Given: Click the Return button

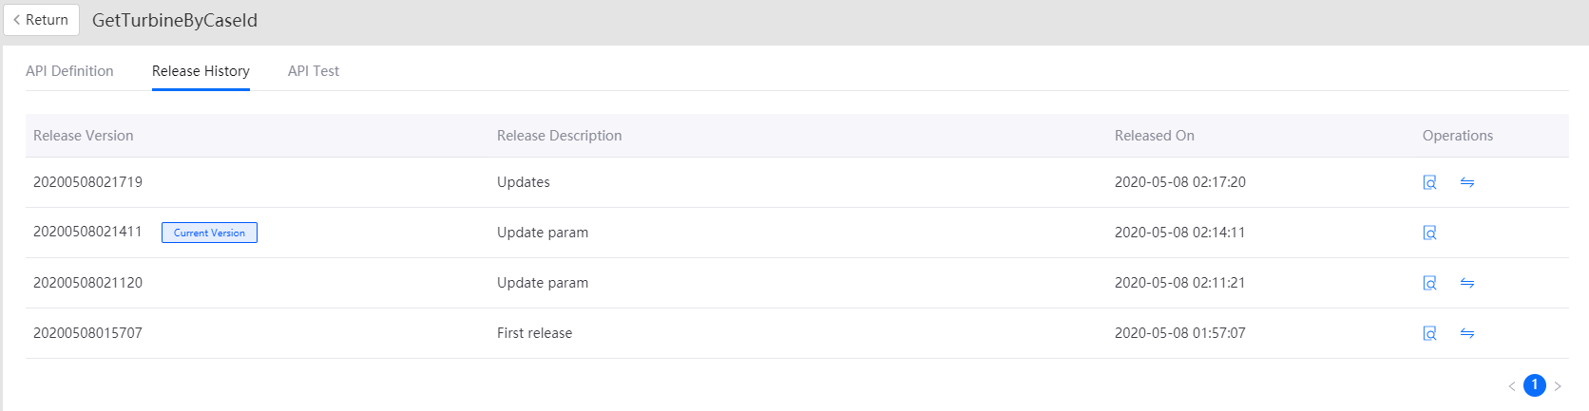Looking at the screenshot, I should tap(41, 20).
